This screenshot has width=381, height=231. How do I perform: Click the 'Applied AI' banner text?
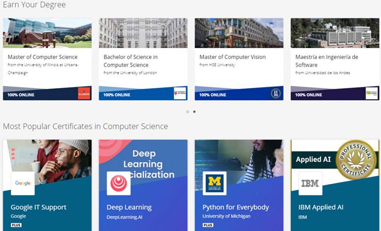click(313, 159)
